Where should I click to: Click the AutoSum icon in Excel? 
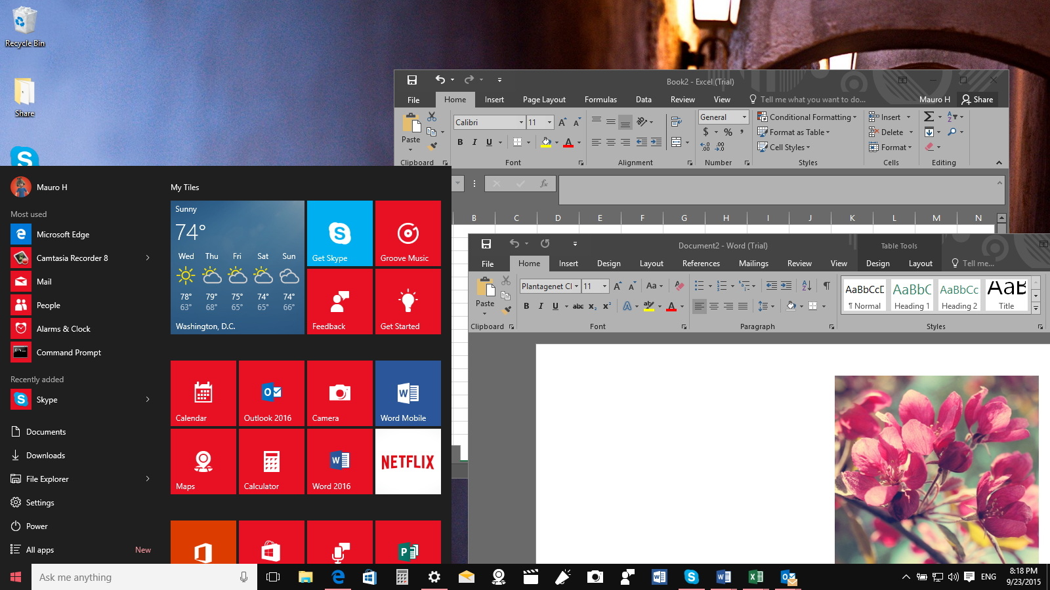click(929, 117)
